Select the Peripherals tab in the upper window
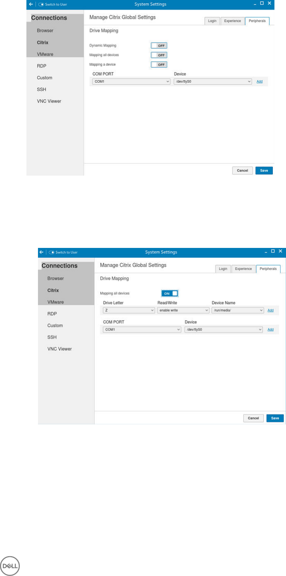This screenshot has width=286, height=576. coord(257,21)
